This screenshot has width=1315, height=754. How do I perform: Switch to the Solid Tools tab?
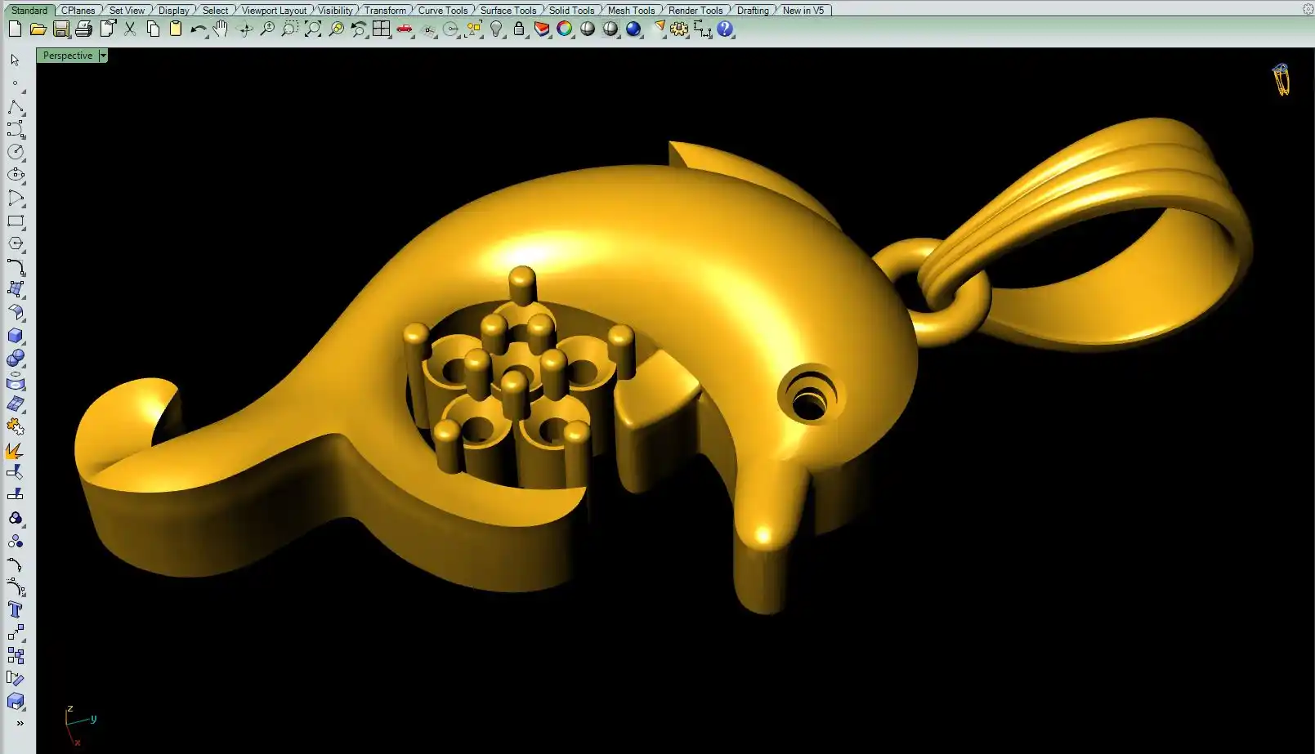[x=571, y=11]
